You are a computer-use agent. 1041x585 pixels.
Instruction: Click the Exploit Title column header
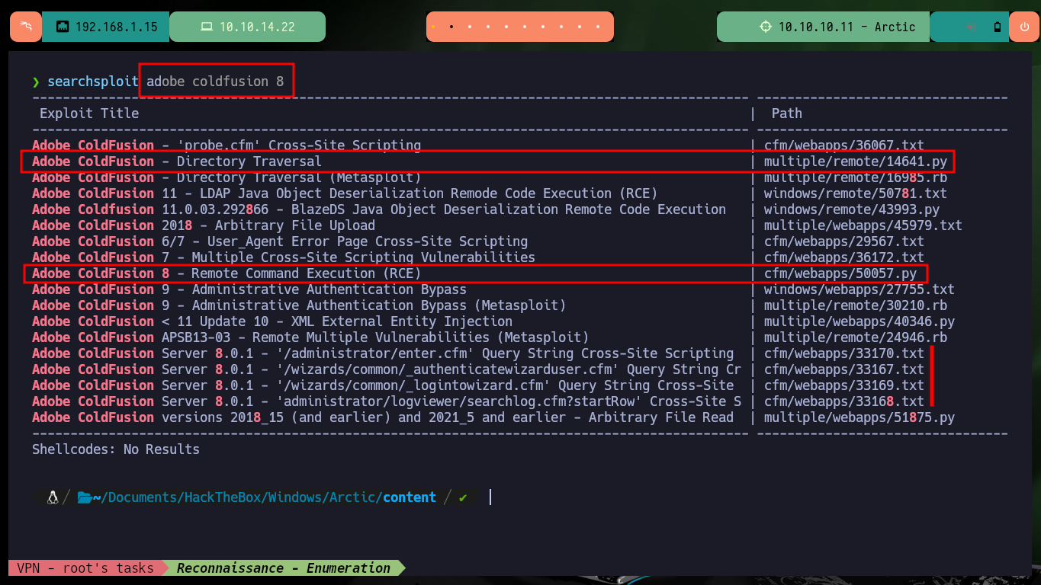click(89, 113)
